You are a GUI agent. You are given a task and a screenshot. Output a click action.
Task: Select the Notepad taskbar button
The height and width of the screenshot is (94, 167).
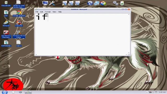coord(28,92)
